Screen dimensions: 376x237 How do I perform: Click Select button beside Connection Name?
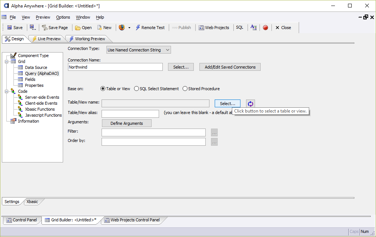181,67
